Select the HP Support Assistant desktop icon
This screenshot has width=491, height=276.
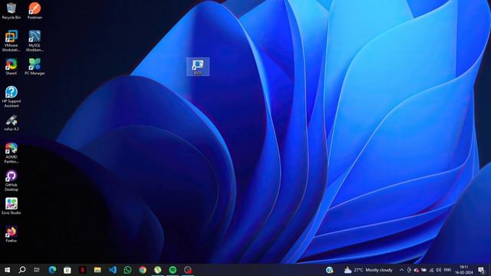coord(12,97)
